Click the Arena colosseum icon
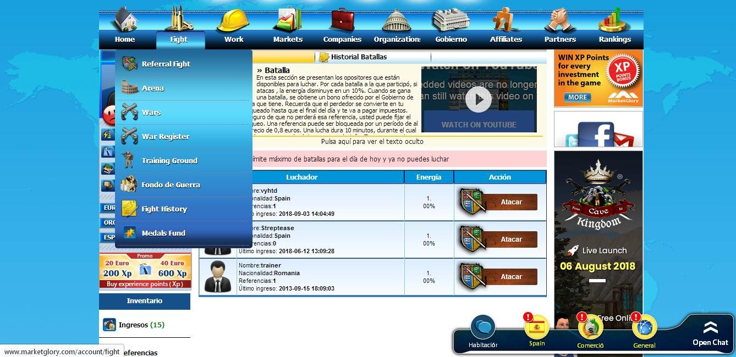The height and width of the screenshot is (357, 736). click(130, 88)
